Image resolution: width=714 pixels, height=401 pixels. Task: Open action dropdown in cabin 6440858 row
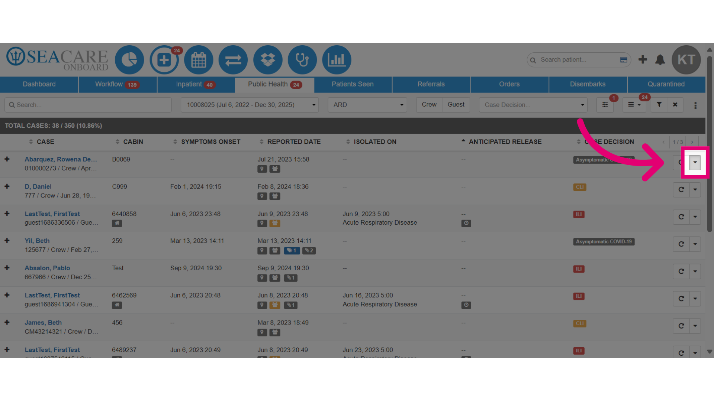pos(695,217)
